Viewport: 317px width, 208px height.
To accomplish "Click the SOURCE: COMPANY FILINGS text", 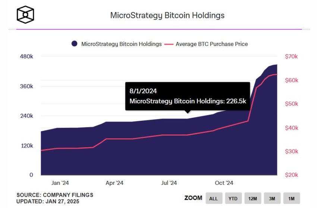I will point(55,195).
